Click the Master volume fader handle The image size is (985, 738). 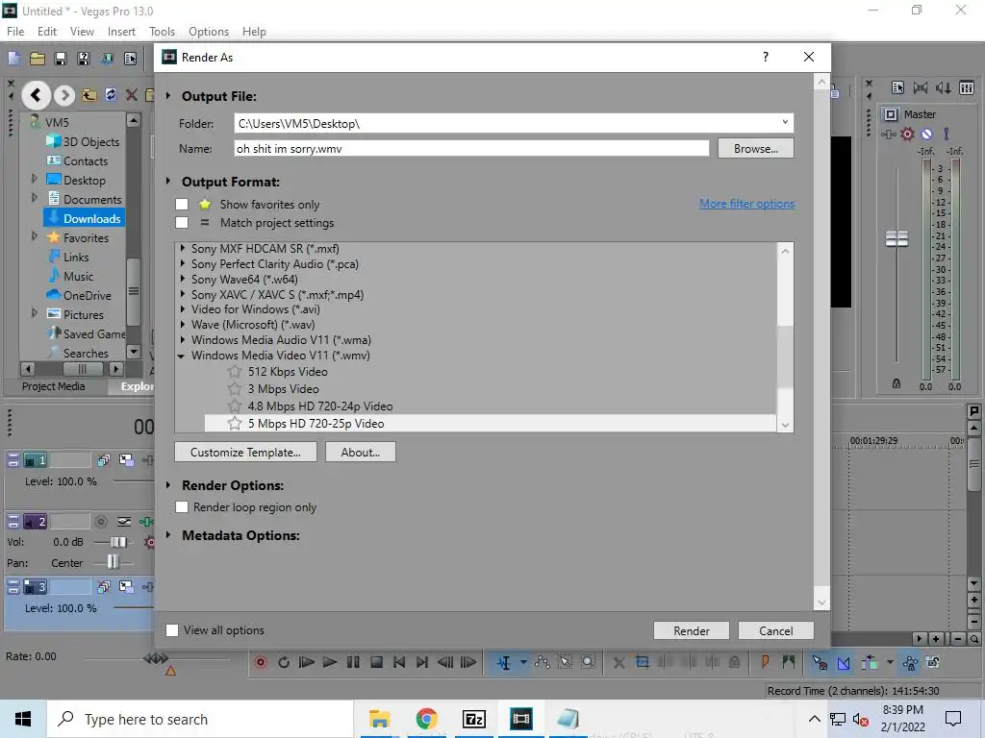(897, 238)
